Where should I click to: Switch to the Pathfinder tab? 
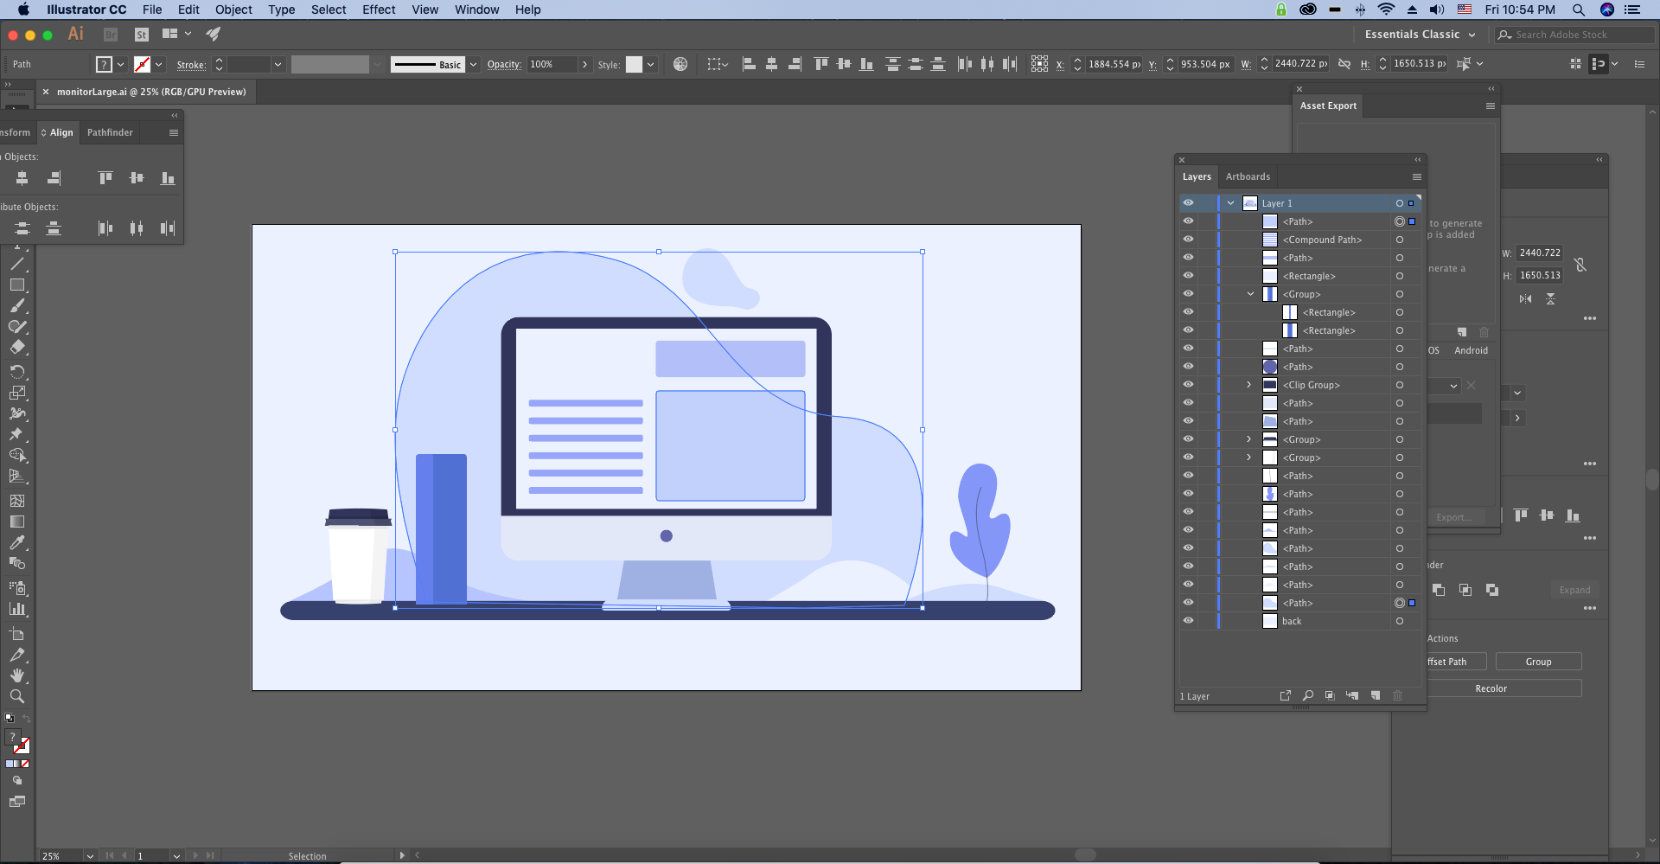(110, 132)
